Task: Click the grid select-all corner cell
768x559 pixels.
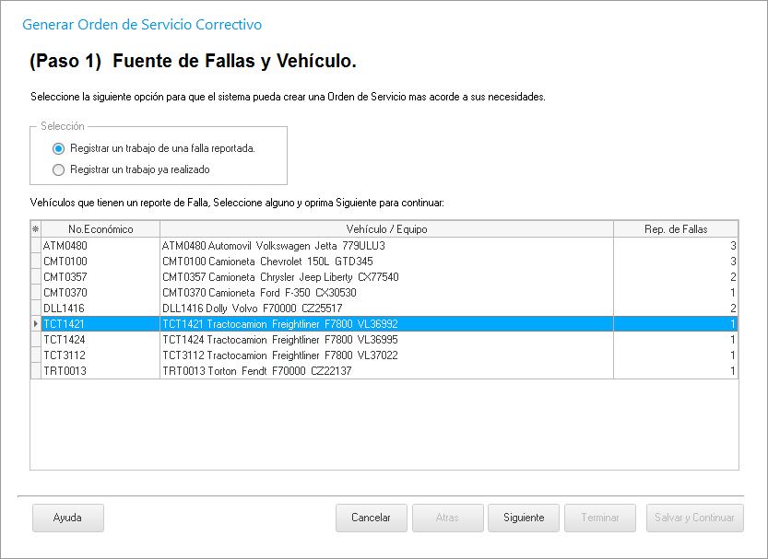Action: [36, 228]
